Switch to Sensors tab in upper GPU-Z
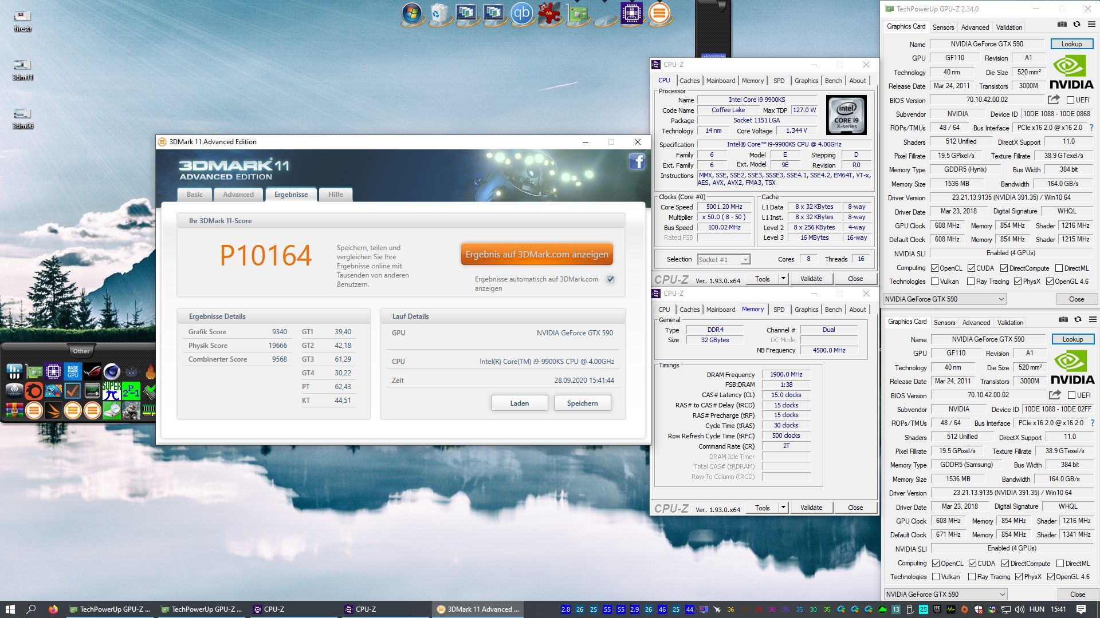 [943, 27]
